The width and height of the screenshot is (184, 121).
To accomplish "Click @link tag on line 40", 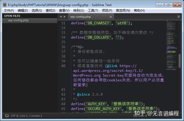I will coord(112,66).
